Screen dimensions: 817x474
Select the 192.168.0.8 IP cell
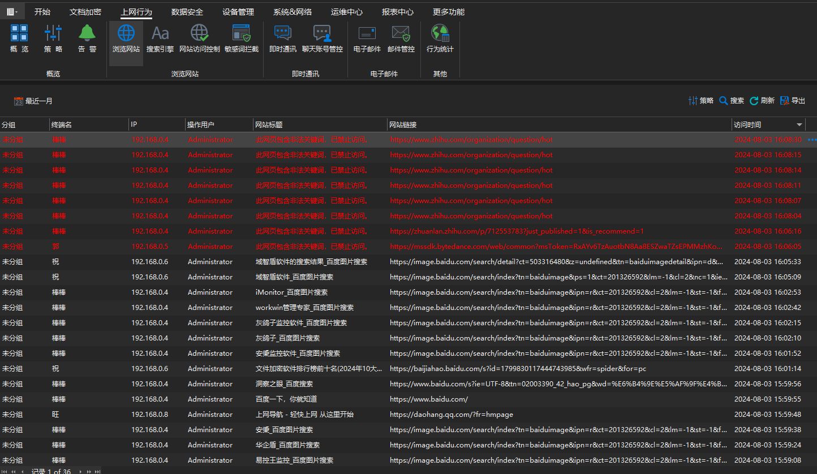coord(157,415)
